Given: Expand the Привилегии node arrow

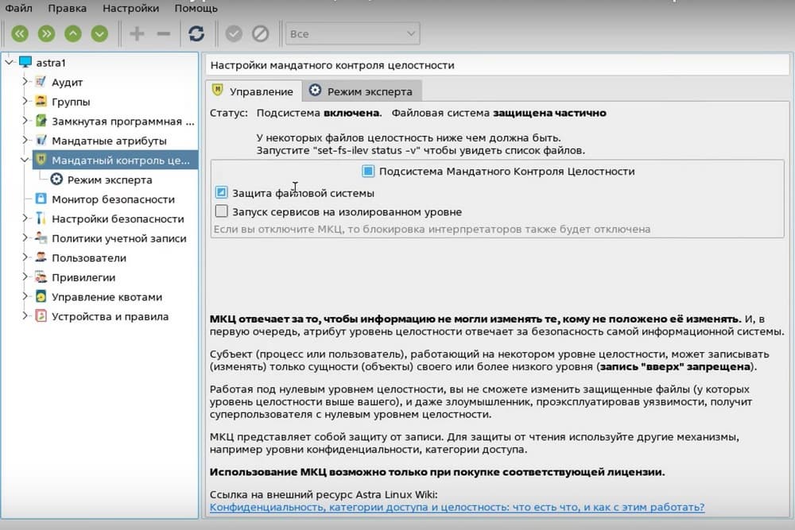Looking at the screenshot, I should coord(25,277).
